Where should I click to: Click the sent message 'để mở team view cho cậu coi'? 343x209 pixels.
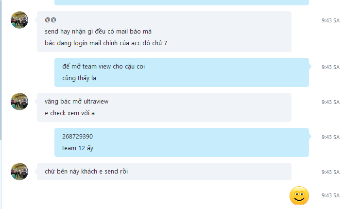(103, 66)
